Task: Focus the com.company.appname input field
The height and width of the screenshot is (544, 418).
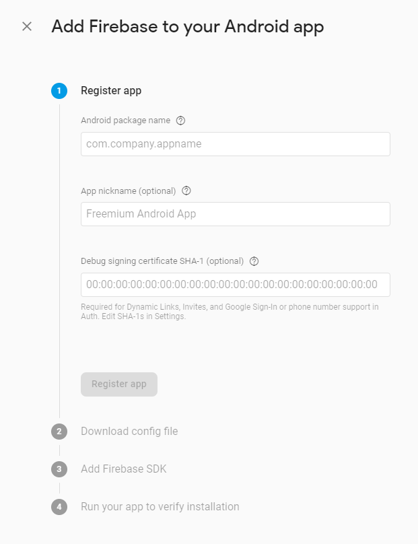Action: [236, 144]
